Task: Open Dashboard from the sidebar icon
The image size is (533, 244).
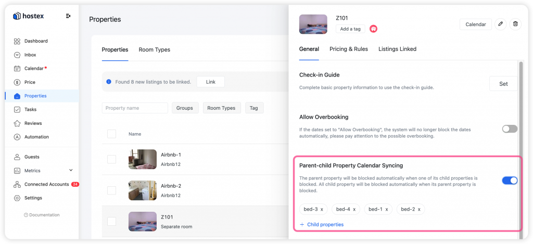Action: [x=17, y=41]
